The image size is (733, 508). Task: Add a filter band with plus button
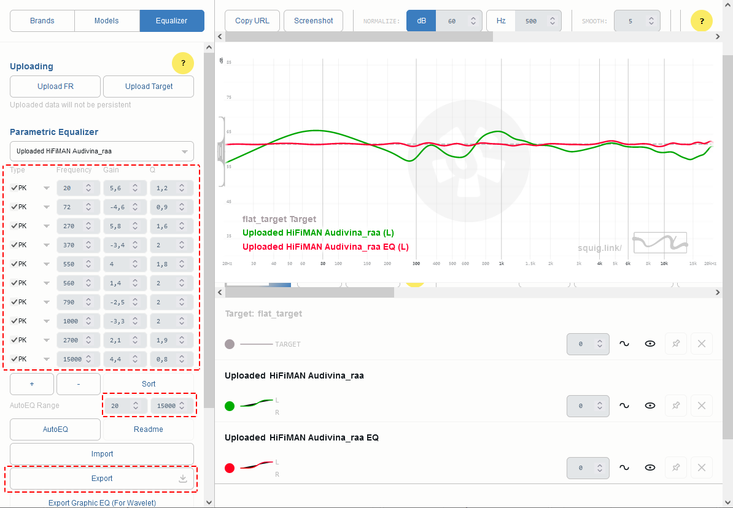pos(32,384)
